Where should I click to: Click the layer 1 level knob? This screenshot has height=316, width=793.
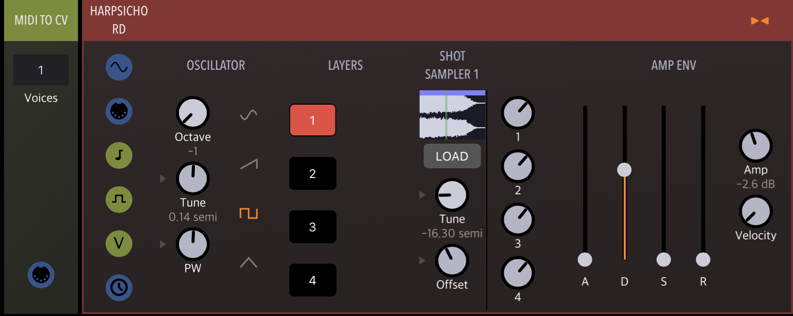518,113
